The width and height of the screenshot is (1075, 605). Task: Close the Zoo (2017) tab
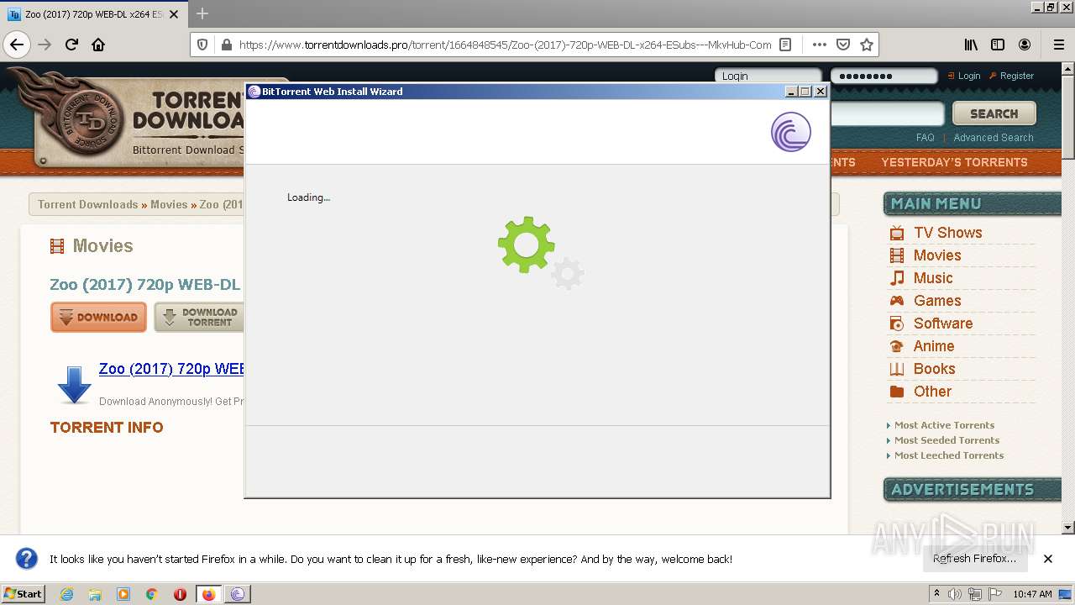[x=174, y=14]
